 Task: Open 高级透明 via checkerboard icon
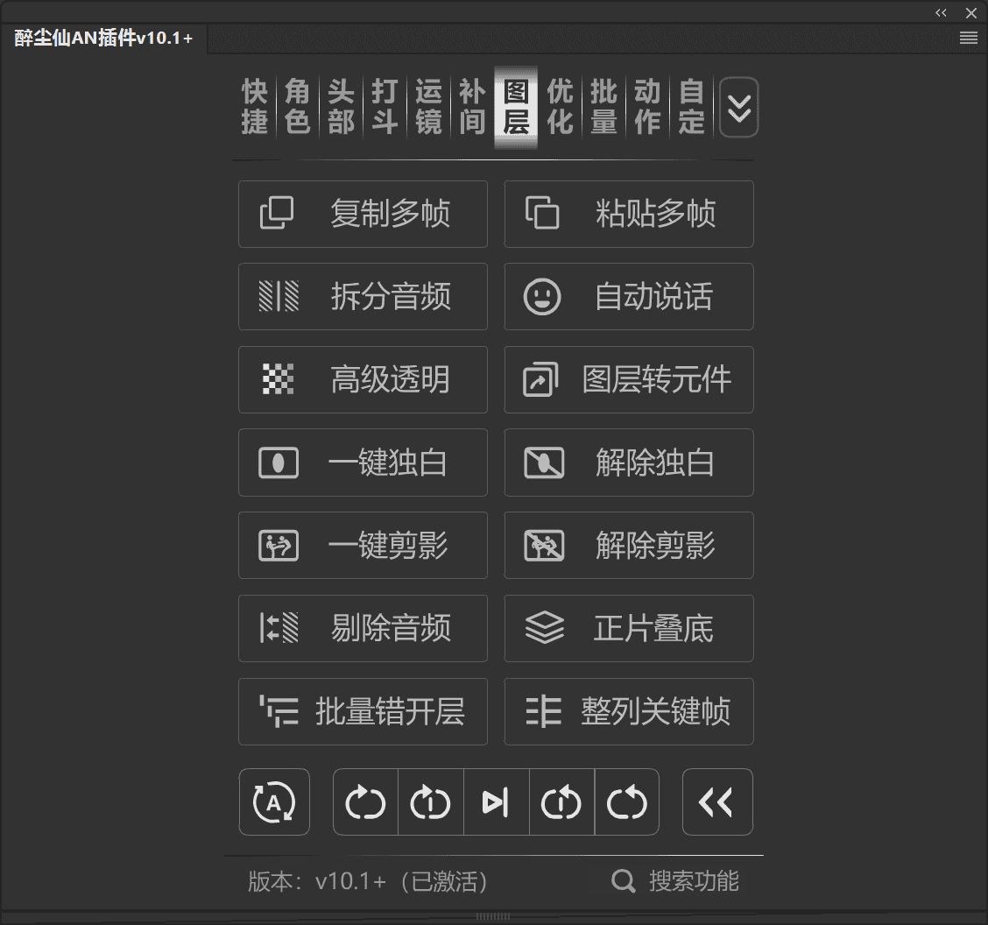click(278, 379)
